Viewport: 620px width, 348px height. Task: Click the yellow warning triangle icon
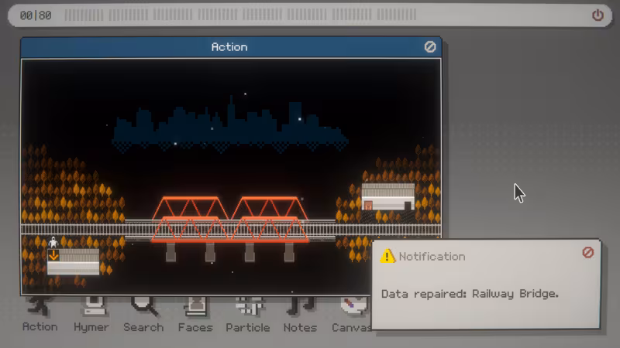(x=387, y=256)
